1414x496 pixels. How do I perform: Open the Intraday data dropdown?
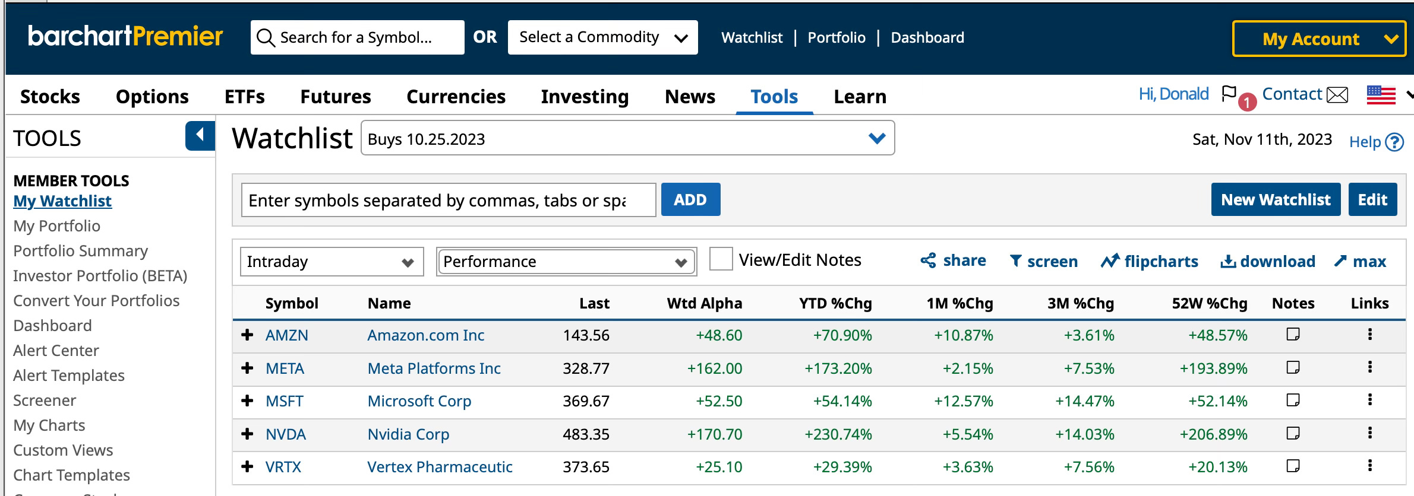332,262
